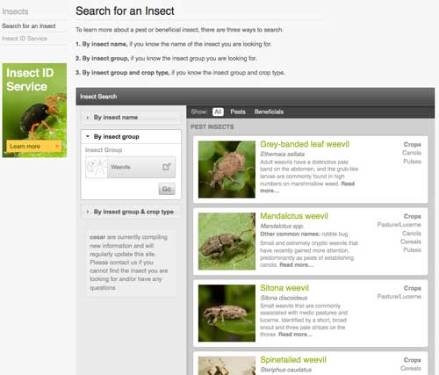The width and height of the screenshot is (439, 375).
Task: Click the Insect Search panel header
Action: point(255,97)
